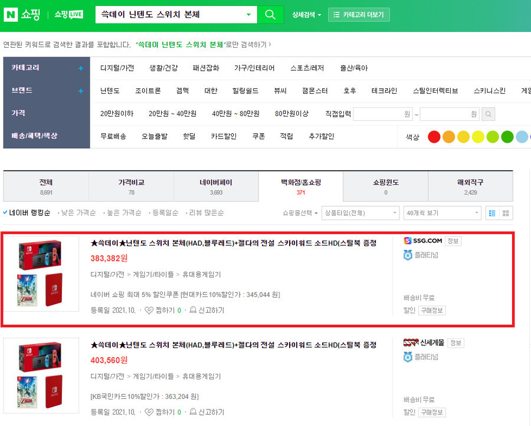This screenshot has width=531, height=426.
Task: Open 상품타입(전체) dropdown
Action: coord(360,213)
